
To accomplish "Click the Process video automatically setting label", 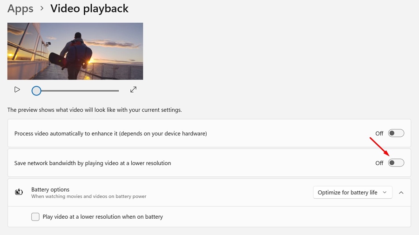I will pyautogui.click(x=110, y=134).
